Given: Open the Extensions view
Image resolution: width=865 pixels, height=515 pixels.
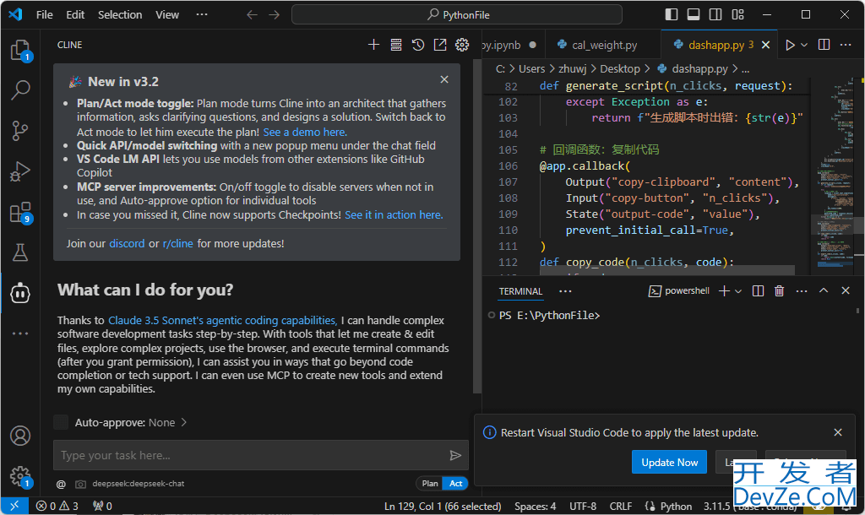Looking at the screenshot, I should (x=20, y=212).
